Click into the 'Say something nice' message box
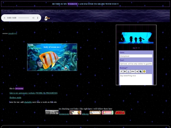This screenshot has width=171, height=128. 136,79
